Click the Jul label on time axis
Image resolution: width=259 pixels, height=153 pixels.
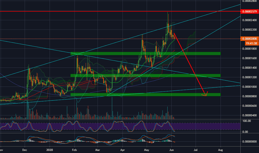(196, 150)
